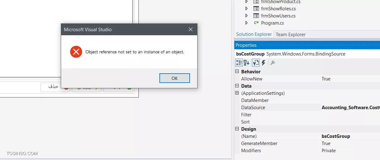The image size is (380, 160).
Task: Open frmShowRoles.cs in Solution Explorer
Action: click(278, 9)
